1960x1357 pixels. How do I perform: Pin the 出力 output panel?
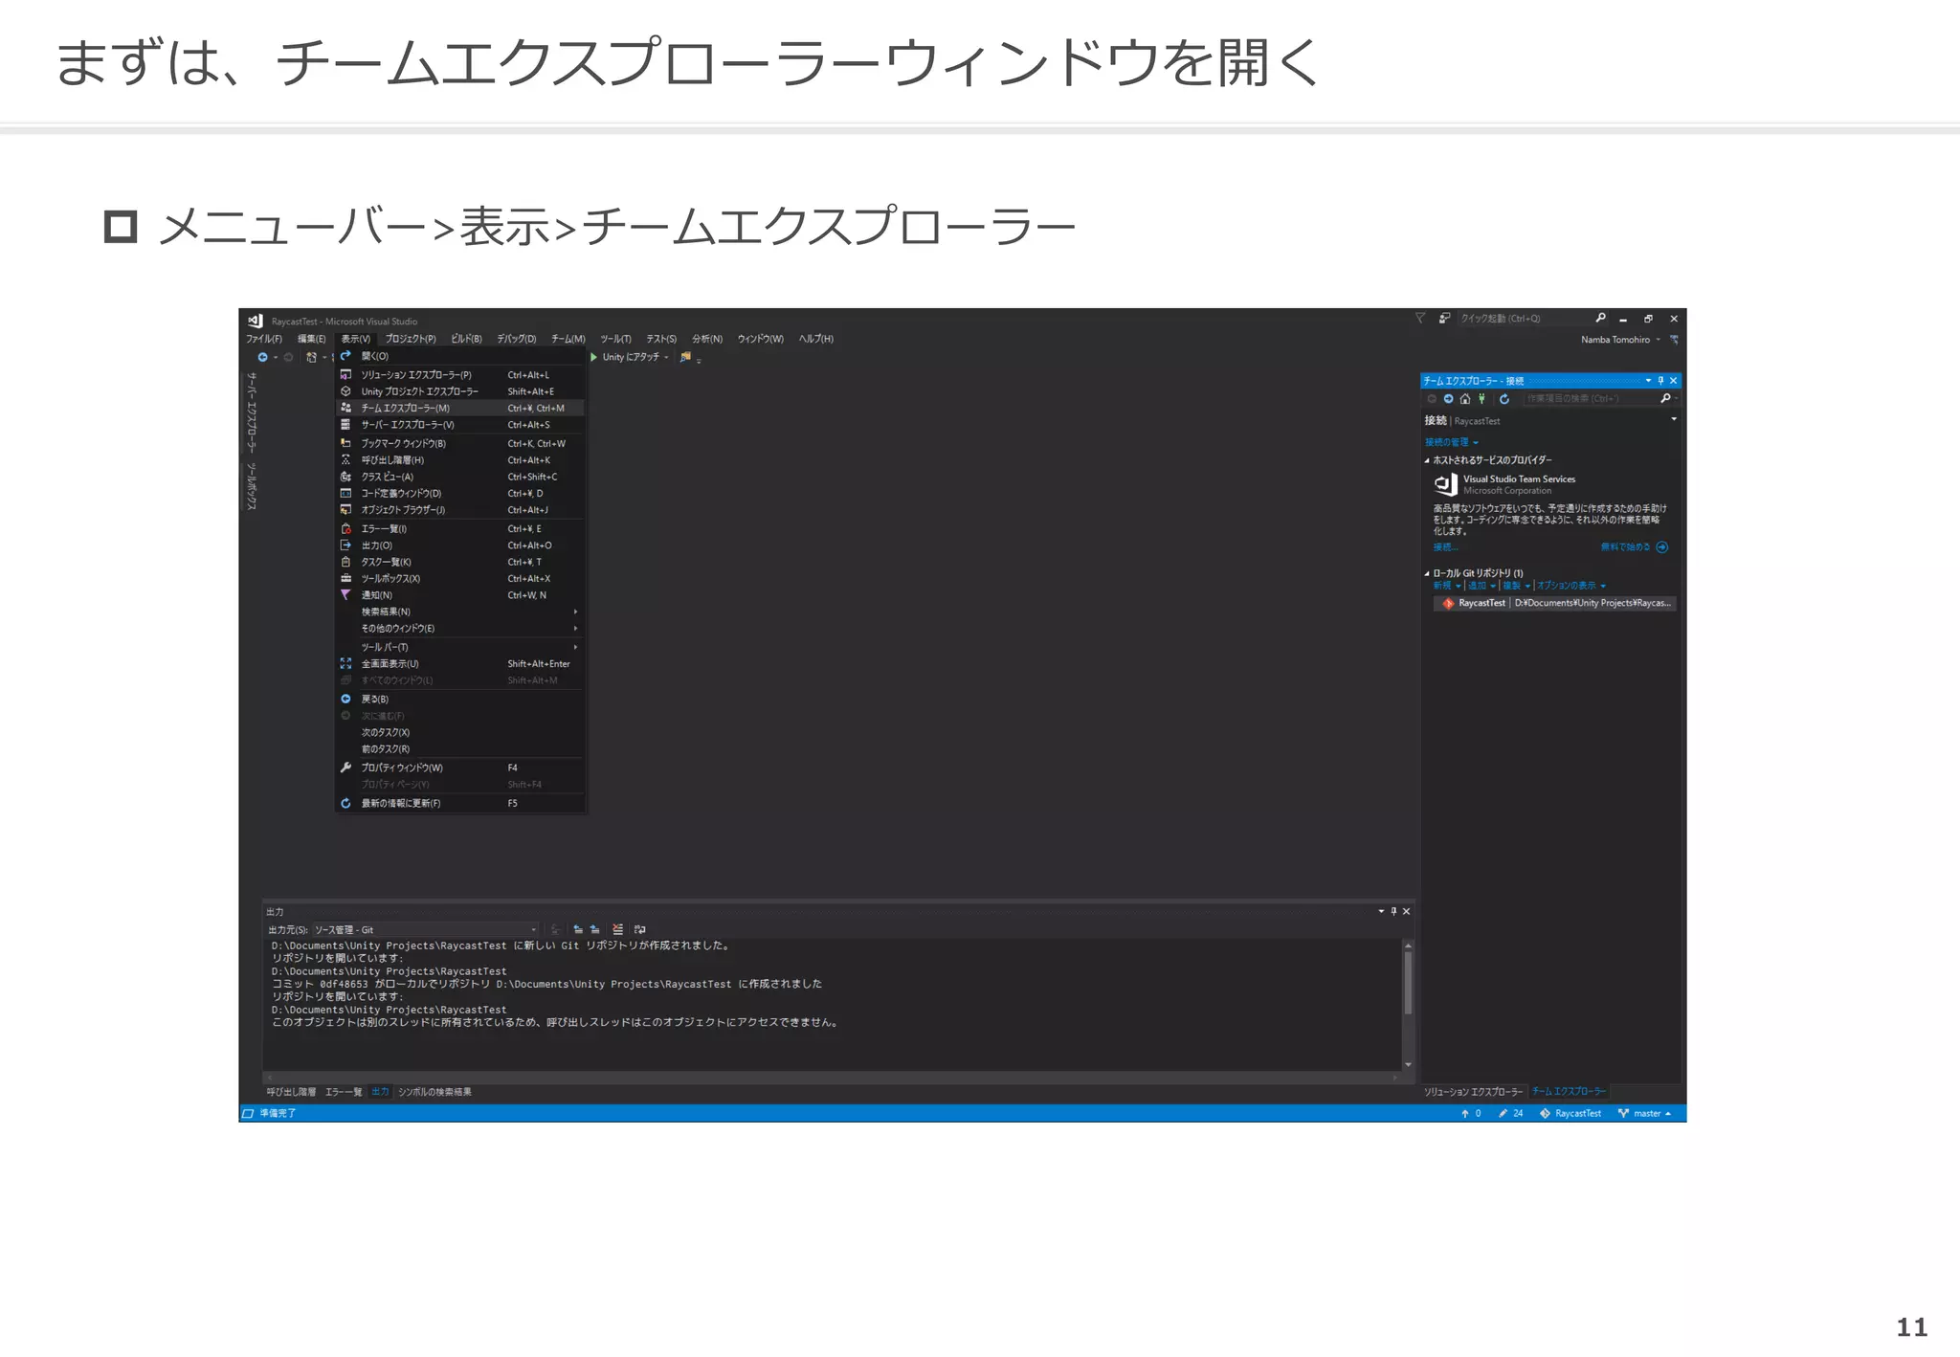tap(1393, 911)
